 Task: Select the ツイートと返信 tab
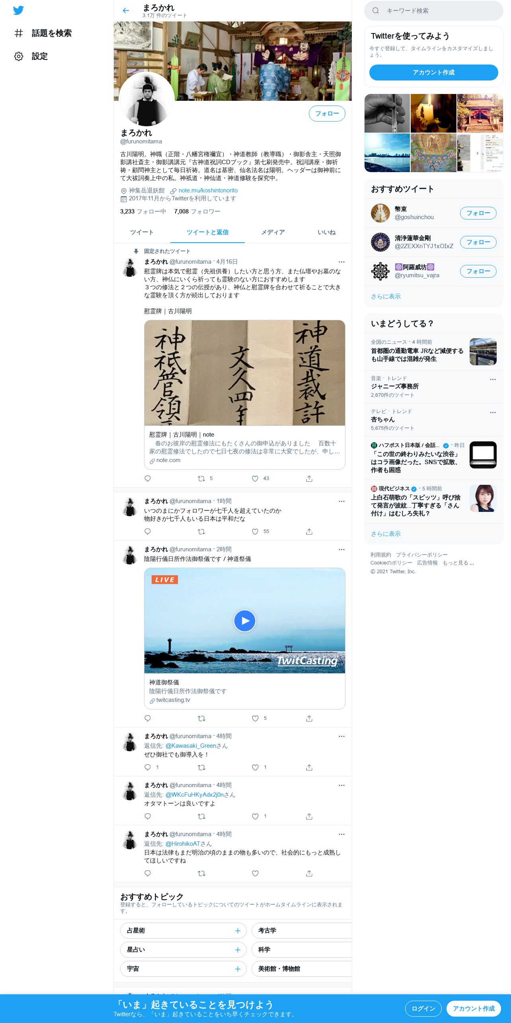[207, 232]
